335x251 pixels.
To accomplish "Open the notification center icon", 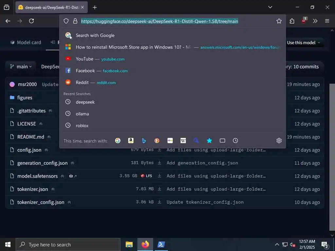I will (x=325, y=245).
